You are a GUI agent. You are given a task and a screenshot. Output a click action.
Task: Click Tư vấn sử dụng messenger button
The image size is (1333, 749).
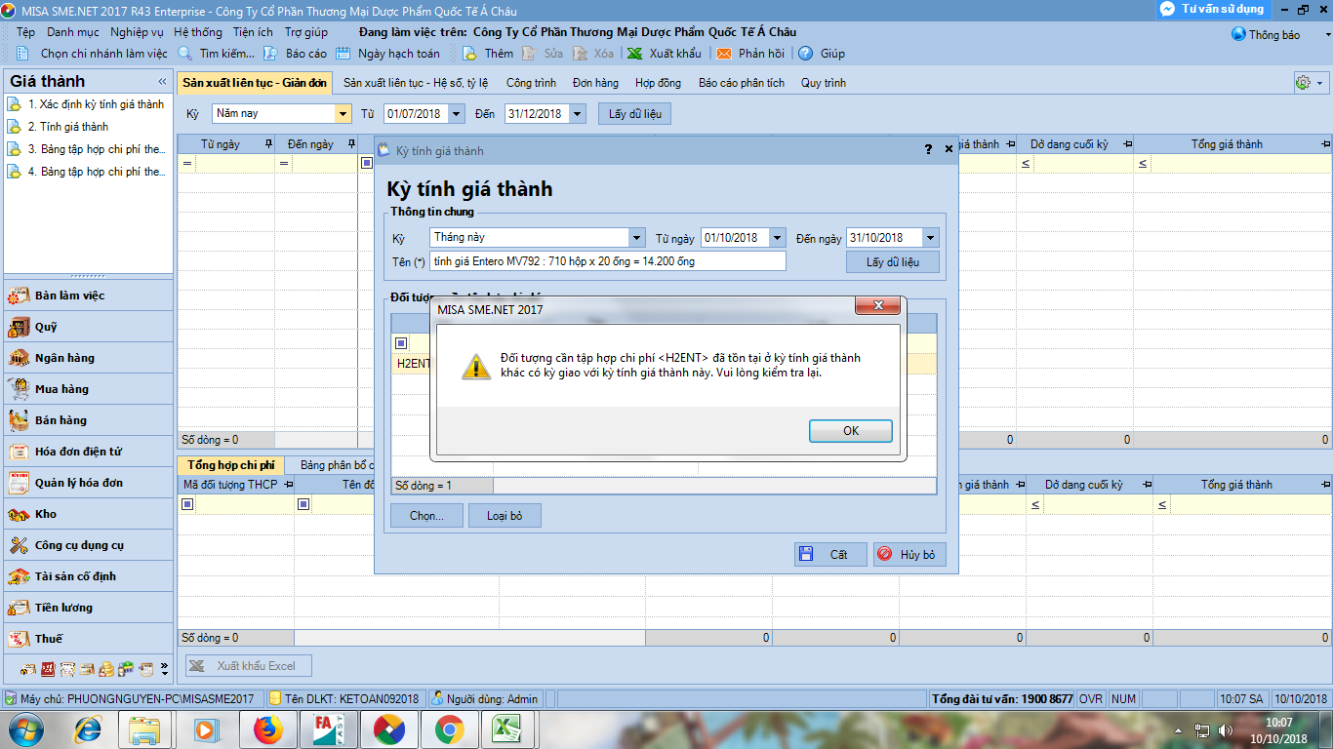coord(1213,9)
